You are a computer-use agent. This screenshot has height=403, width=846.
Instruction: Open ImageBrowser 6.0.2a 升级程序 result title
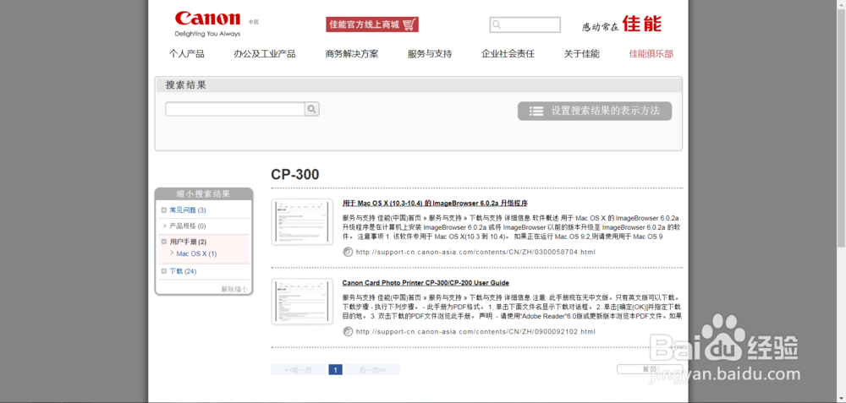[435, 203]
